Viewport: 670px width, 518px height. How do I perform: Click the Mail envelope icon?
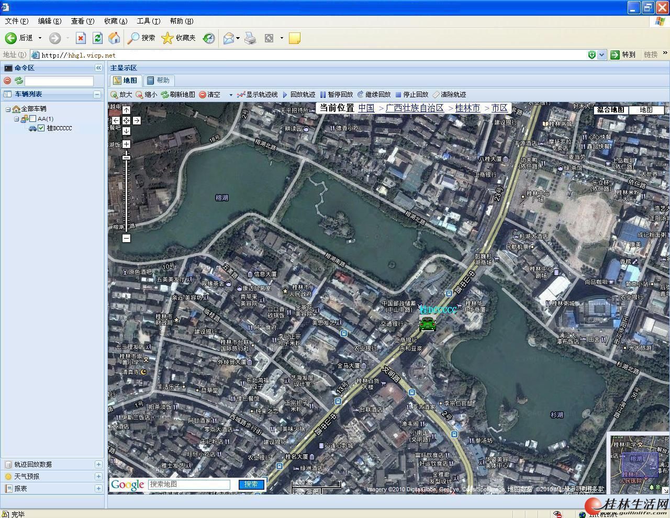pos(228,38)
